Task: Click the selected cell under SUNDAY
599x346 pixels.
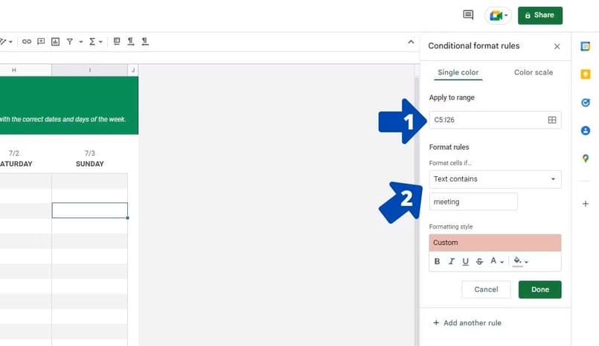Action: tap(90, 211)
